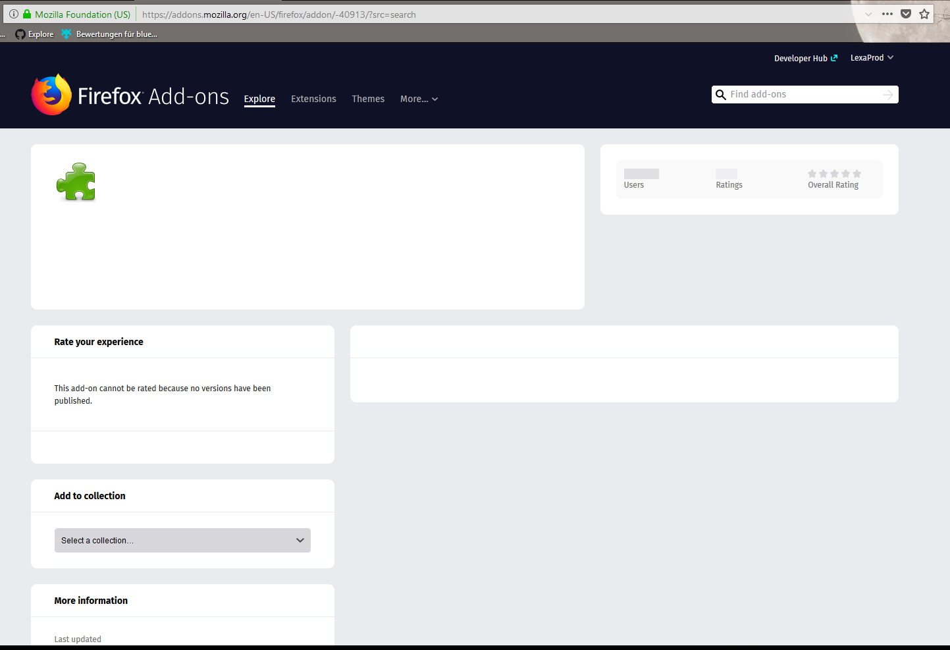
Task: Click the green puzzle piece add-on icon
Action: [x=76, y=182]
